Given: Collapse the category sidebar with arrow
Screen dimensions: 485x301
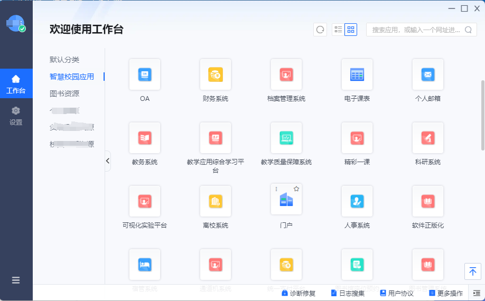Looking at the screenshot, I should 108,161.
